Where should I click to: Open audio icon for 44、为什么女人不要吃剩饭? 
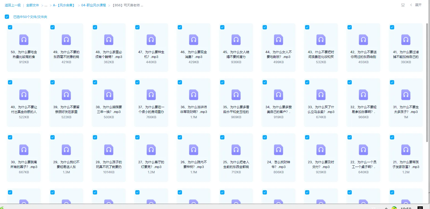279,40
